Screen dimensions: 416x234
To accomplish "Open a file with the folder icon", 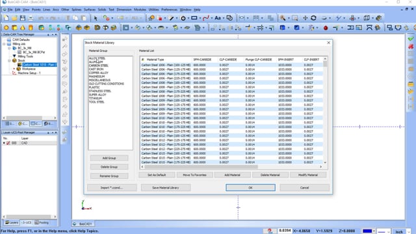I will click(14, 18).
